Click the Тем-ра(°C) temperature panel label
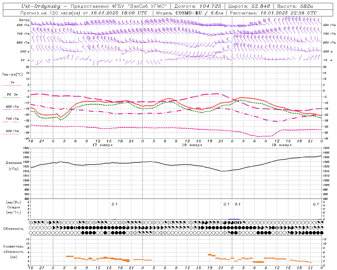Image resolution: width=337 pixels, height=270 pixels. pyautogui.click(x=12, y=75)
